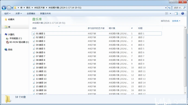
Task: Click the folder icon in address bar
Action: pyautogui.click(x=15, y=8)
